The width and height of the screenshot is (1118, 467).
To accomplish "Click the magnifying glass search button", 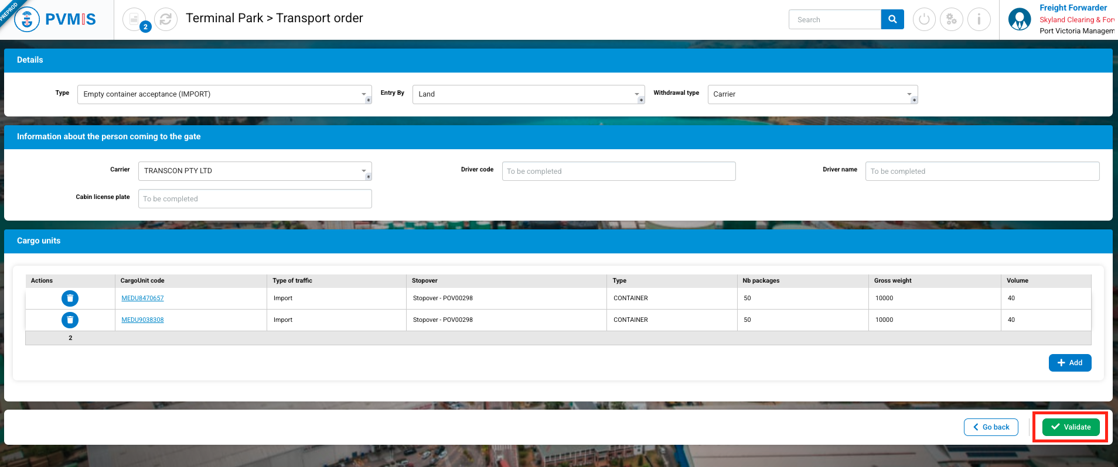I will tap(892, 19).
